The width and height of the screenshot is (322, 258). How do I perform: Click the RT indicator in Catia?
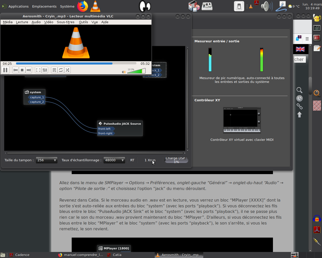(132, 160)
